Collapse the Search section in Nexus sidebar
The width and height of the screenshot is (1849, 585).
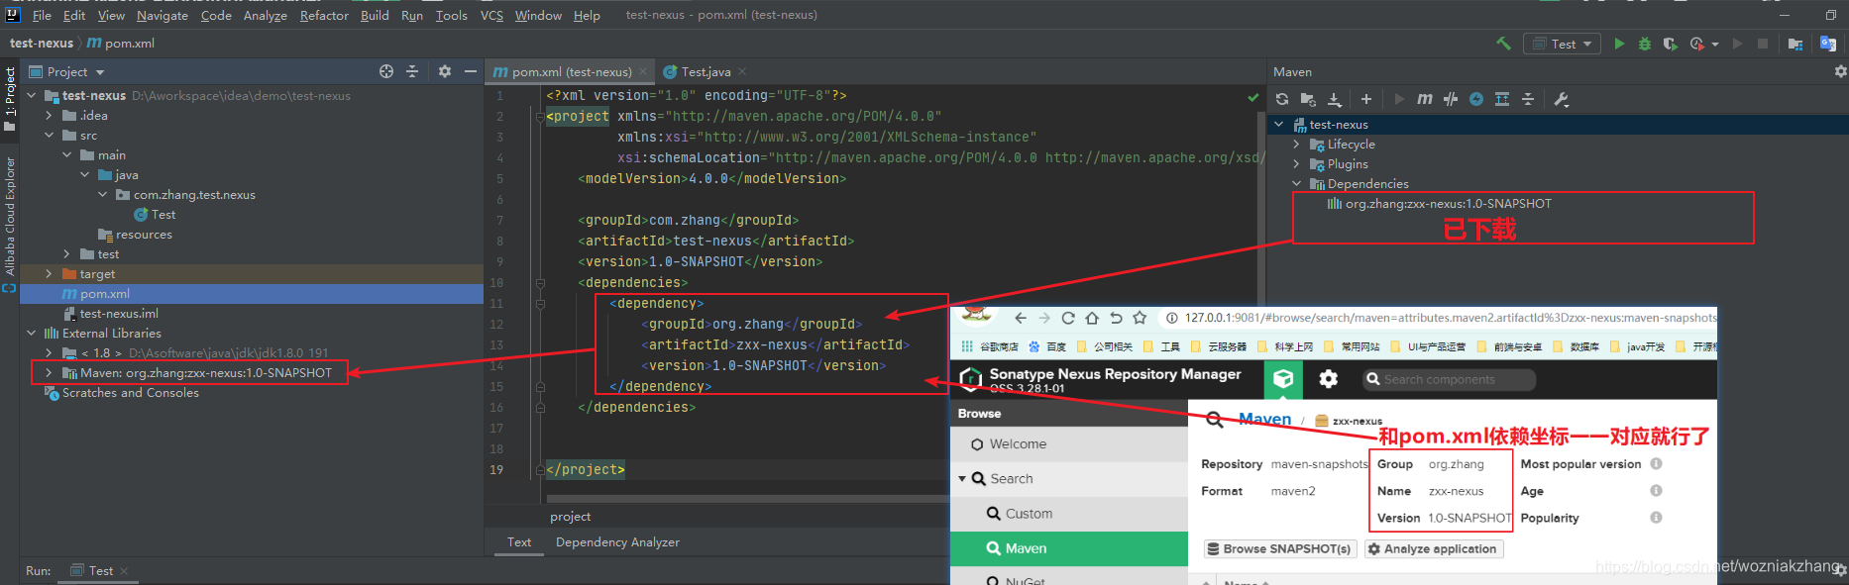(x=962, y=478)
